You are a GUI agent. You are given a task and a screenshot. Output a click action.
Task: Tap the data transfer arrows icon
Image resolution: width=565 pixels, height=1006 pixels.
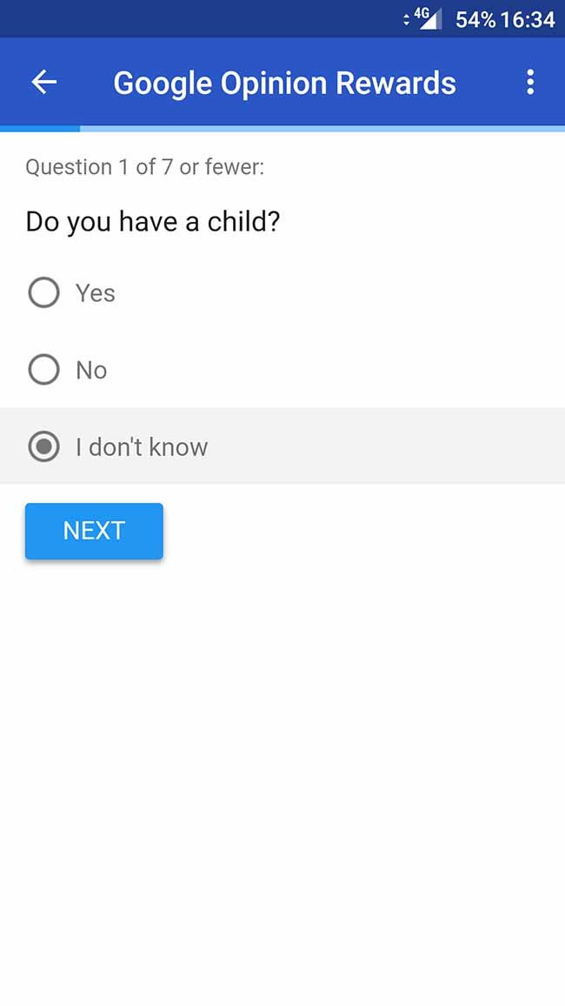[406, 19]
